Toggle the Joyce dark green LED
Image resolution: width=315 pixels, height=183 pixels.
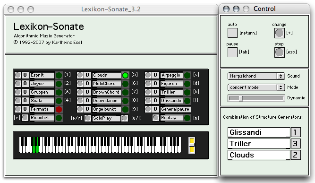coord(59,84)
